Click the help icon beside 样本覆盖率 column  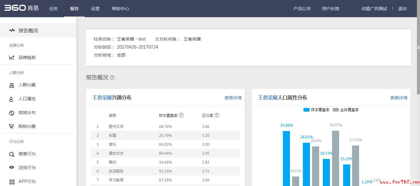click(x=181, y=115)
